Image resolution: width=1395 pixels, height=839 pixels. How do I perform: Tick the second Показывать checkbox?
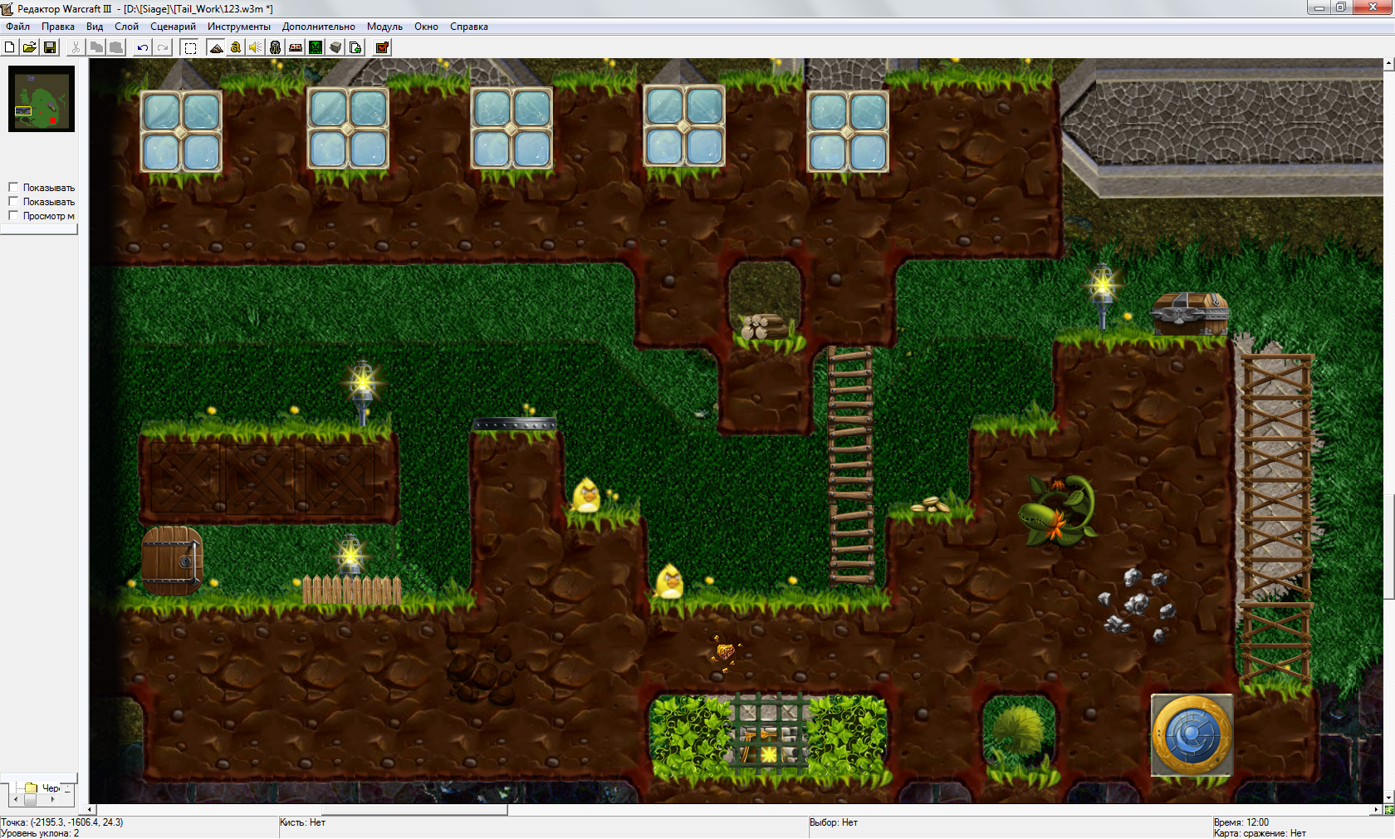[13, 201]
